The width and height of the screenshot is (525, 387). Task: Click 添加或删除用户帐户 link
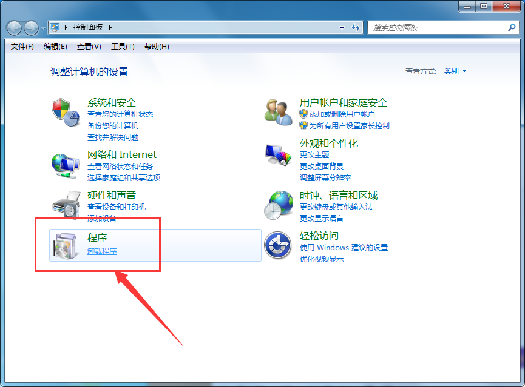click(x=342, y=114)
